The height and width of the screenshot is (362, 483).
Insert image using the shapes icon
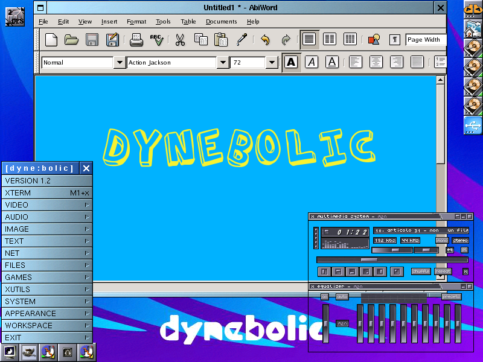[x=374, y=40]
